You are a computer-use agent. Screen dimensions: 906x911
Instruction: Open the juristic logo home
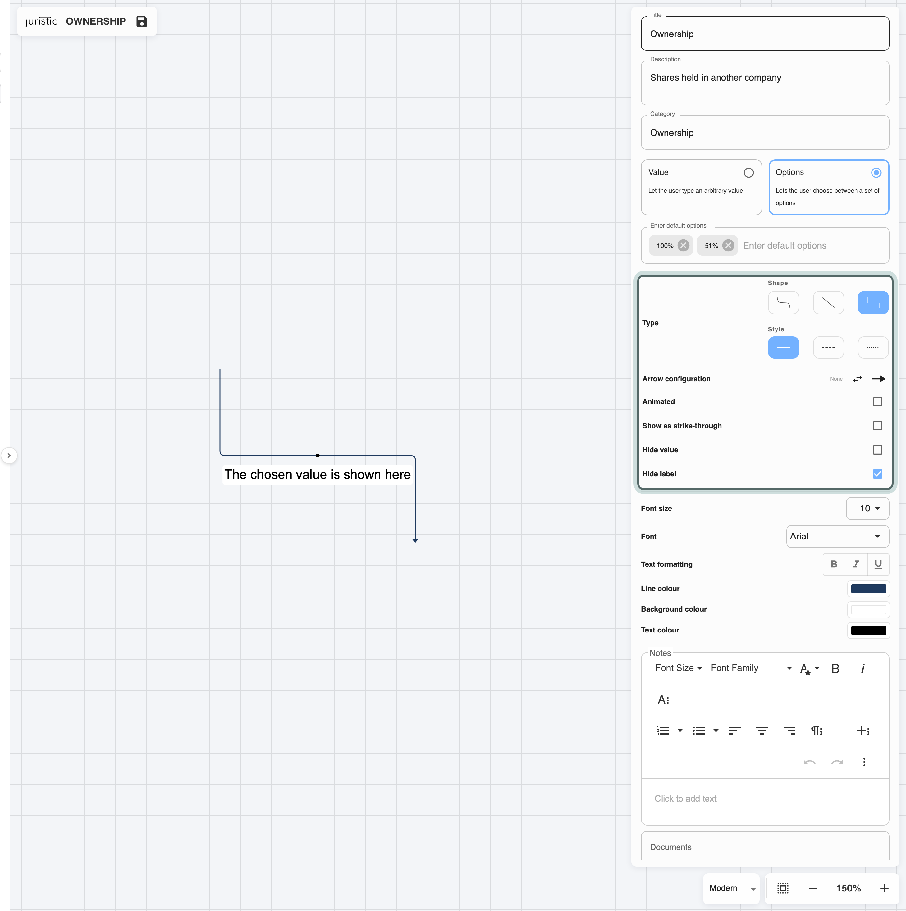(41, 21)
